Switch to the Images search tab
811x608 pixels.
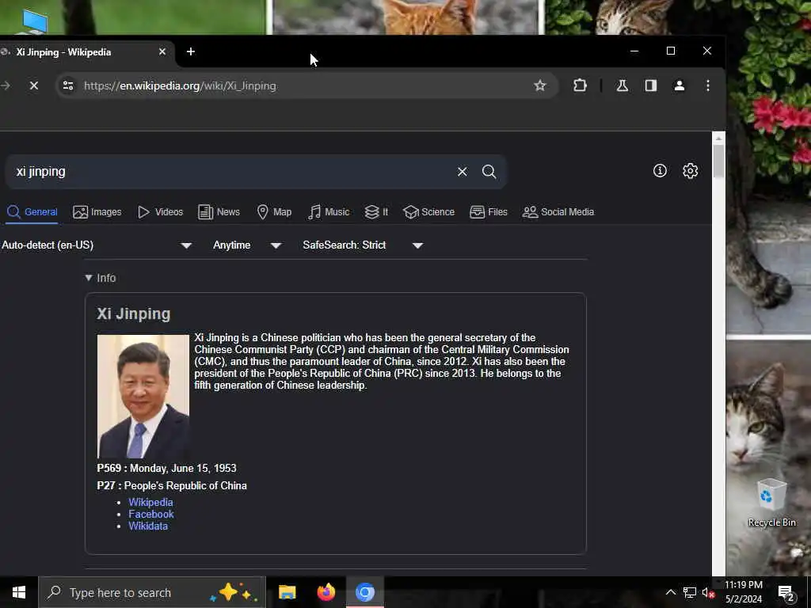[97, 212]
